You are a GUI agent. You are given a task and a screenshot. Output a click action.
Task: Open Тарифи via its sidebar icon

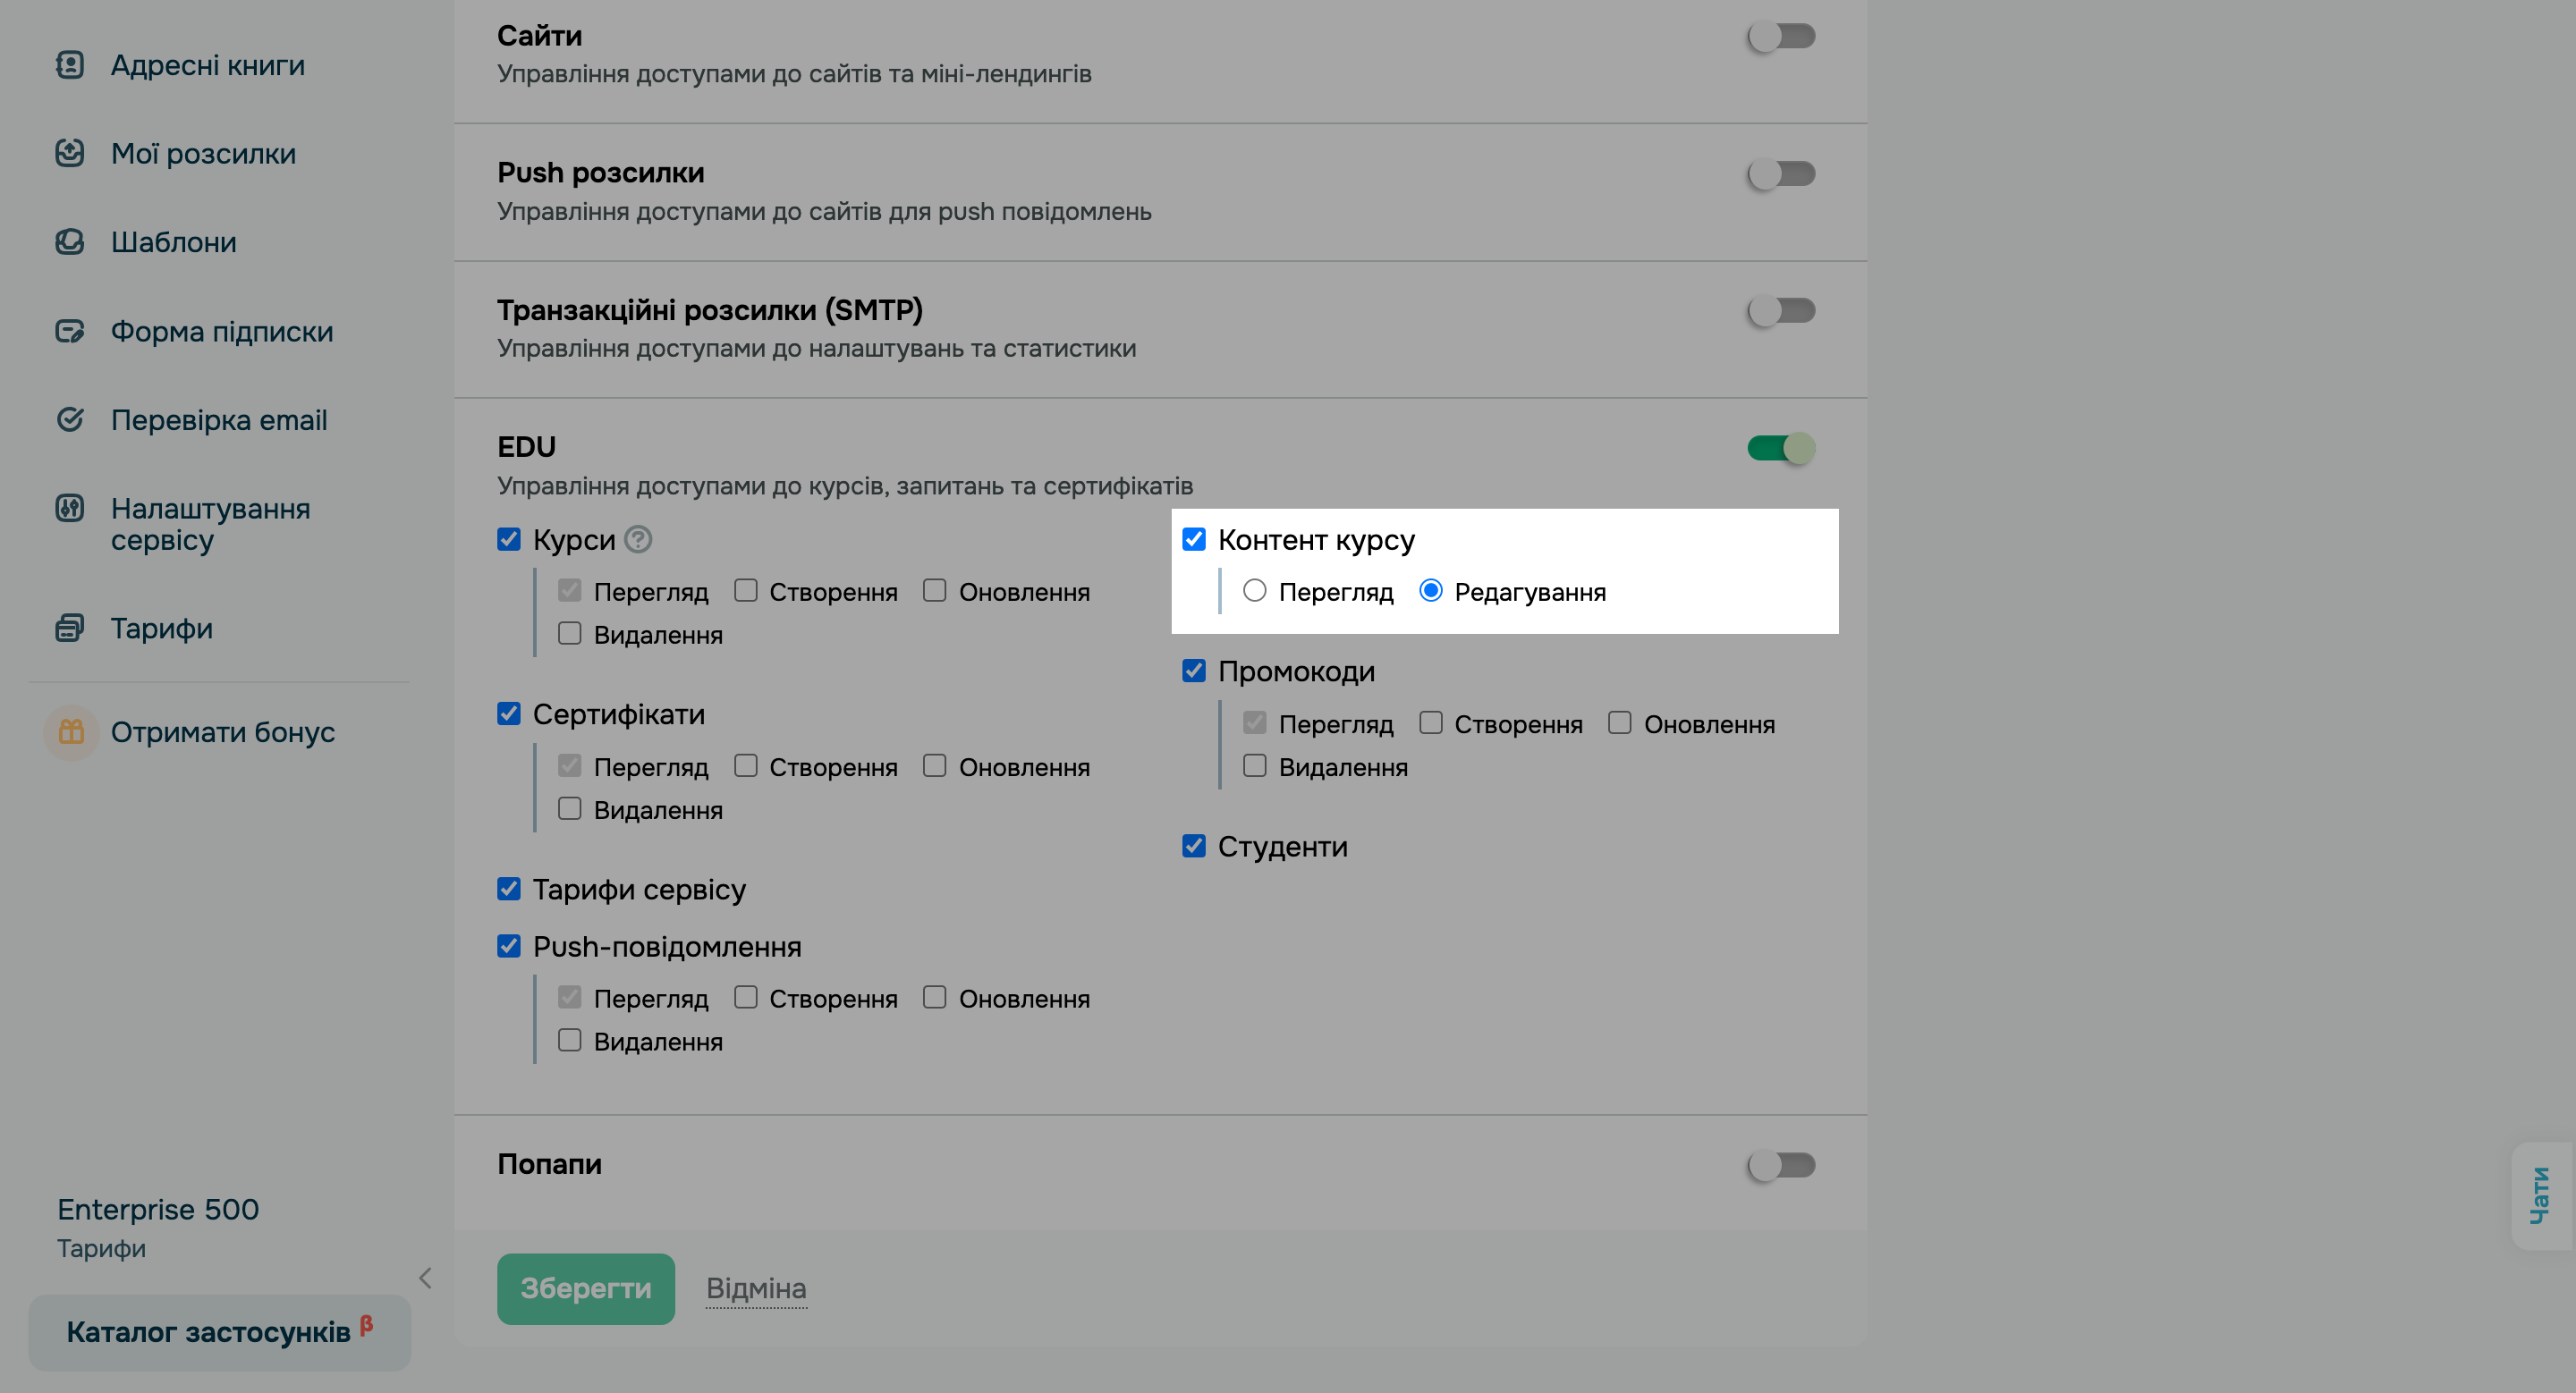point(70,629)
